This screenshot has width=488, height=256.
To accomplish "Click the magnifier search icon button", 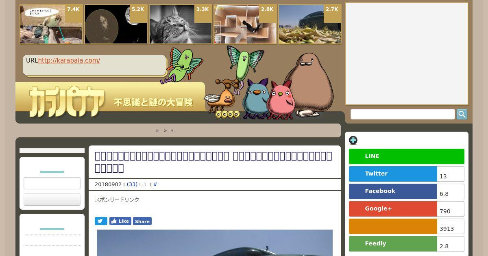I will (462, 114).
